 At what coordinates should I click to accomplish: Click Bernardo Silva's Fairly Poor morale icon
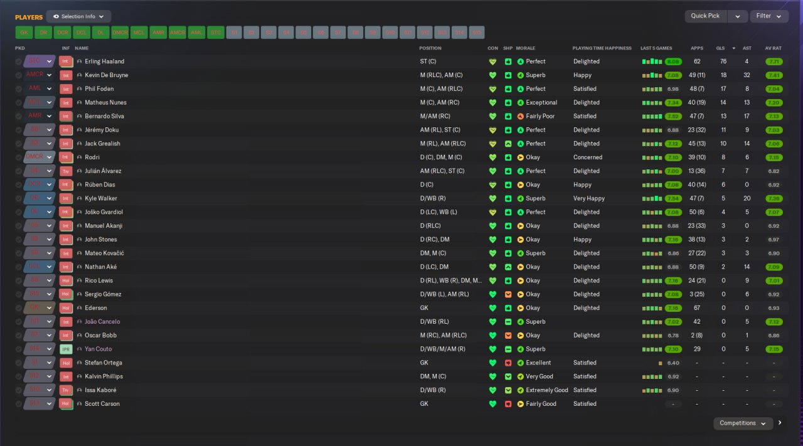tap(520, 117)
